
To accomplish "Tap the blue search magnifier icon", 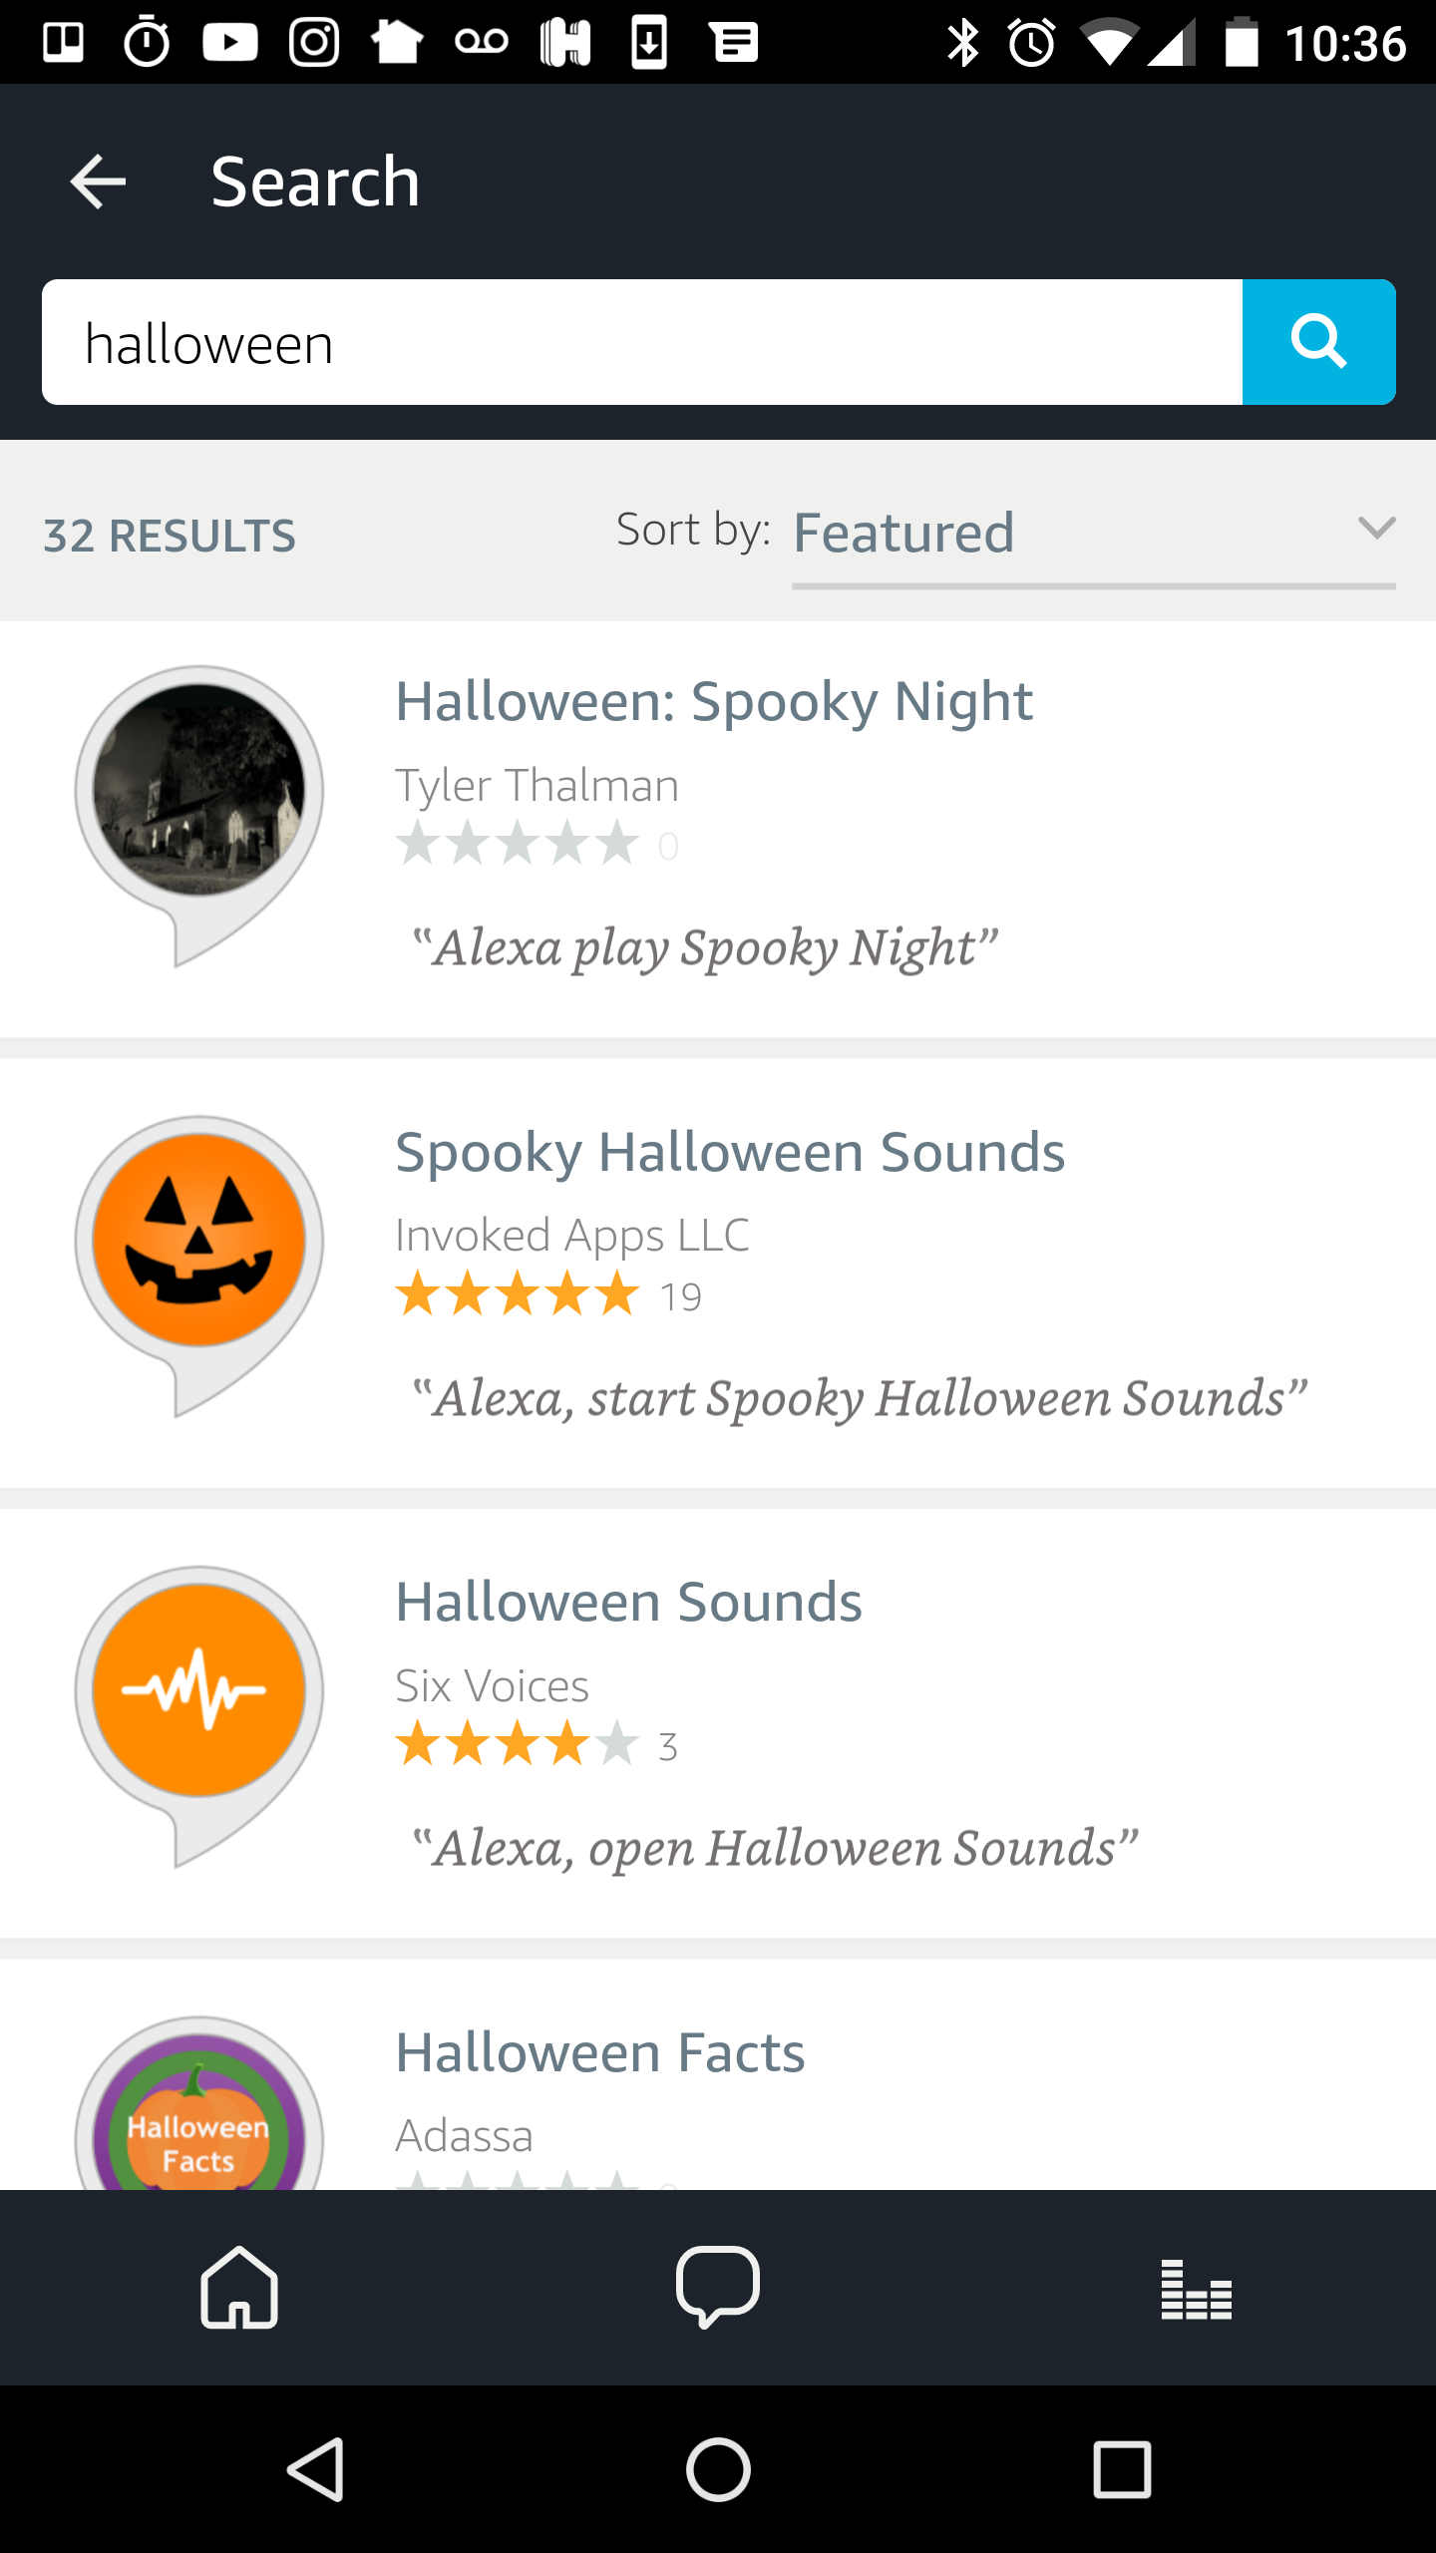I will pyautogui.click(x=1318, y=342).
